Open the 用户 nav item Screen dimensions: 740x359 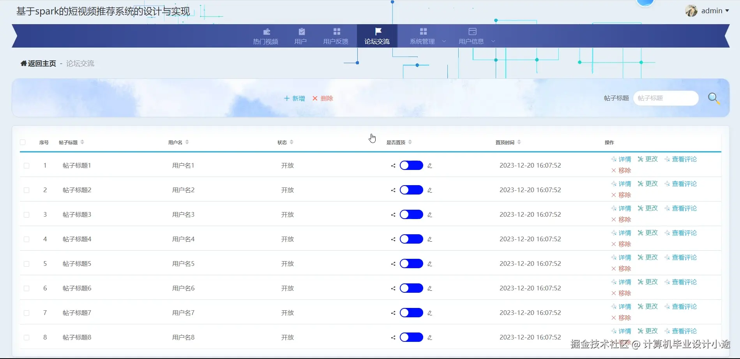(300, 36)
